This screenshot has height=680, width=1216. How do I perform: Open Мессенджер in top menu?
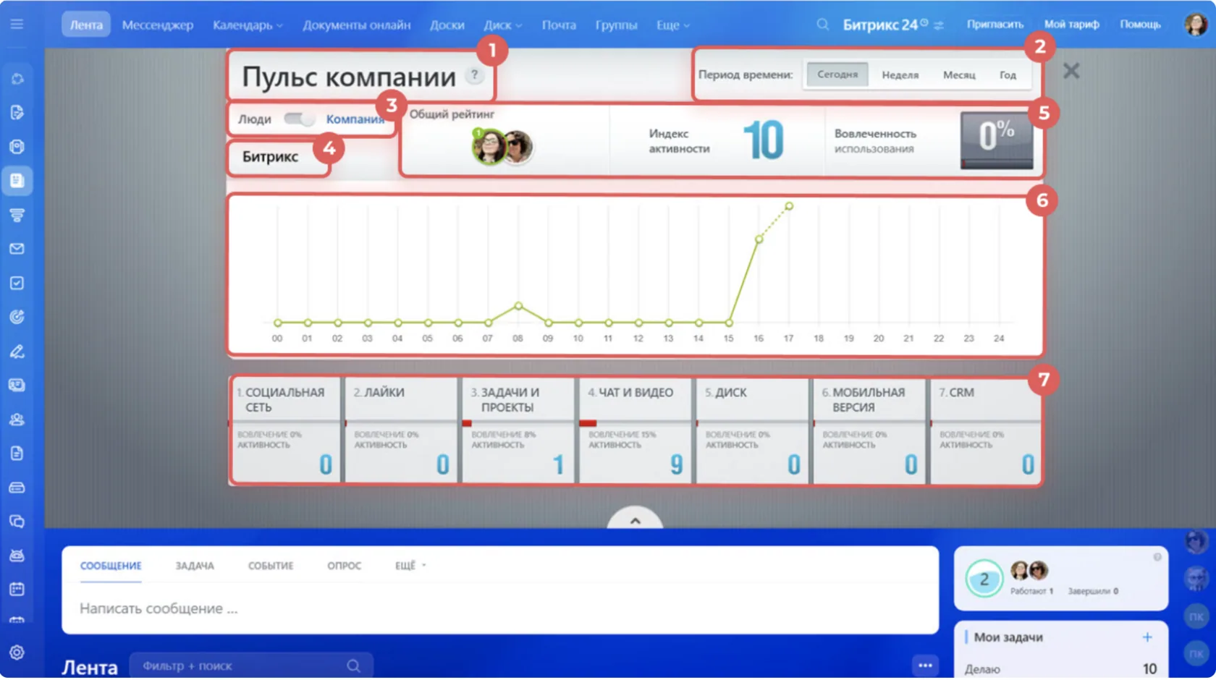158,25
